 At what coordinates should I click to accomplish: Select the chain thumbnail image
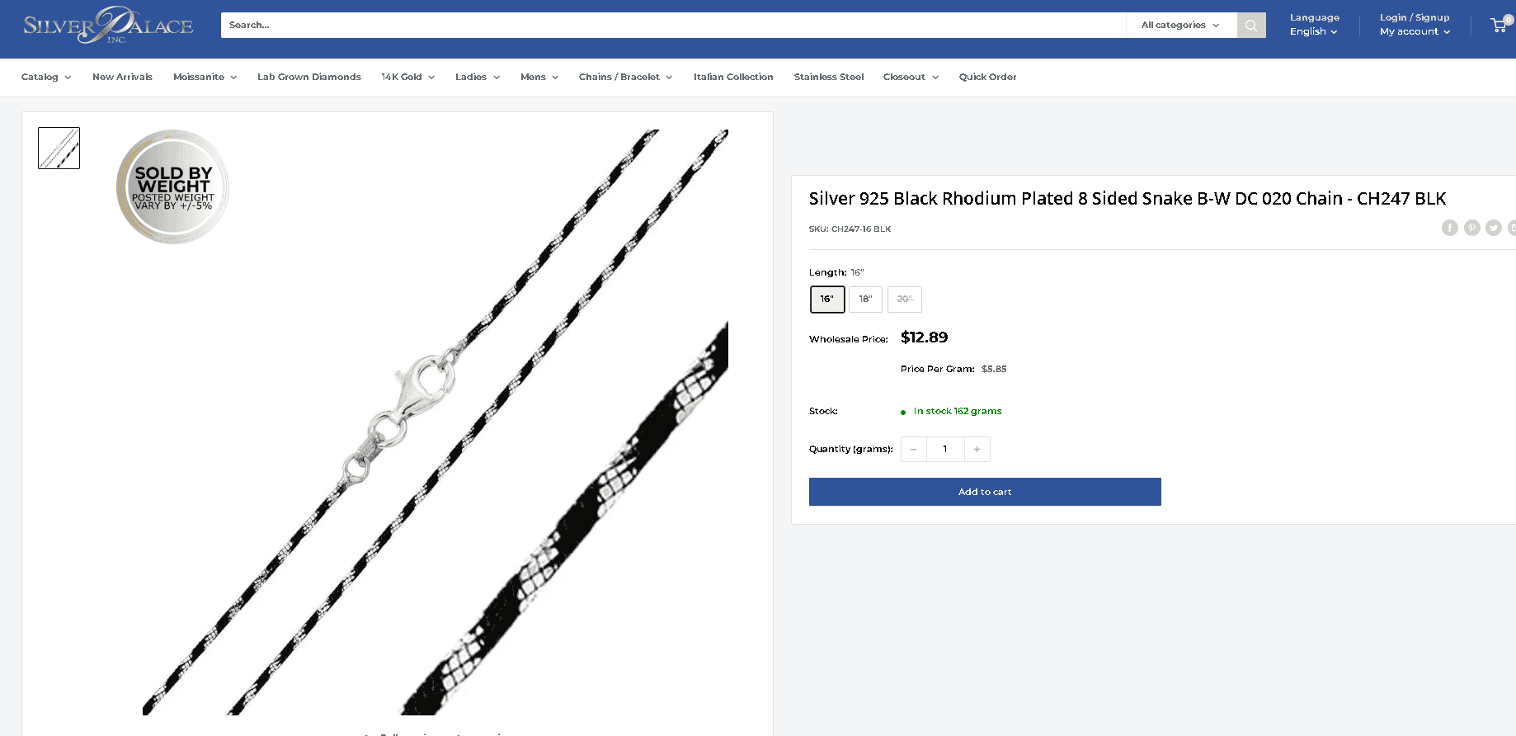point(58,148)
